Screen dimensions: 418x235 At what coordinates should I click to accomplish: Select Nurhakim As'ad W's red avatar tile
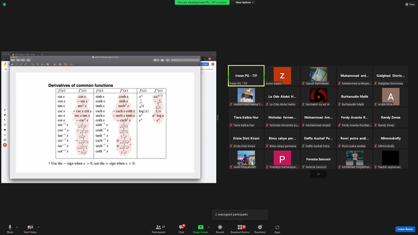[318, 97]
